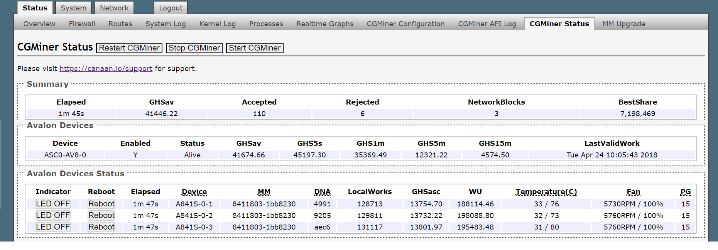Select LocalWorks value 131117
This screenshot has height=250, width=718.
370,227
